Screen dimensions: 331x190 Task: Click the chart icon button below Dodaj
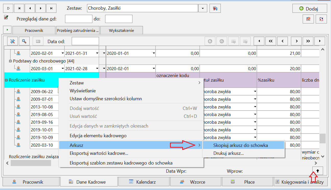[308, 19]
